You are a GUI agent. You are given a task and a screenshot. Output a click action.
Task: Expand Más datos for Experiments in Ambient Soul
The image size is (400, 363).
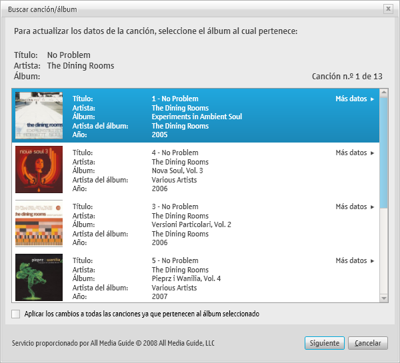coord(355,99)
